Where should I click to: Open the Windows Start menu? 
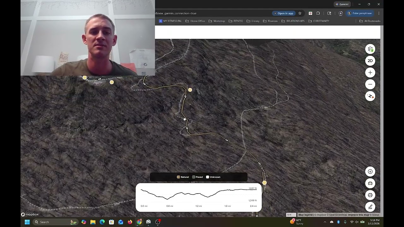(x=27, y=222)
